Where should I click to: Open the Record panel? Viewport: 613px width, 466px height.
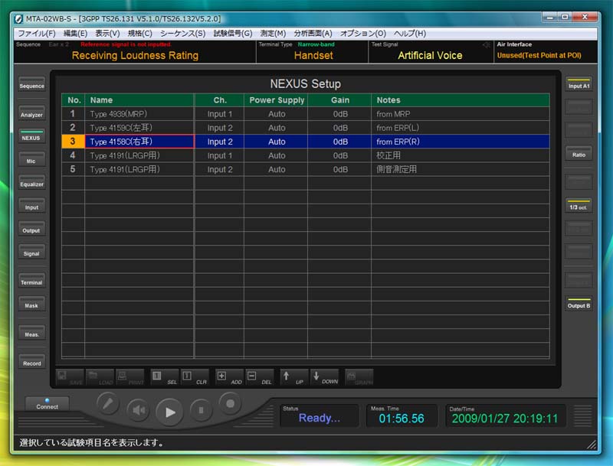[x=31, y=362]
